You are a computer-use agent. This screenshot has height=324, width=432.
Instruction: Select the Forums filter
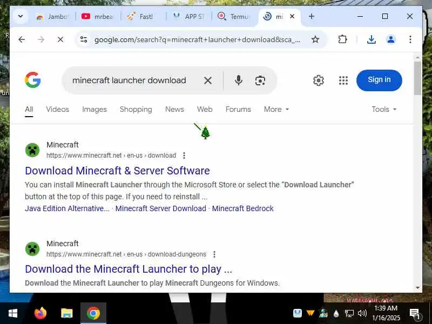point(238,110)
